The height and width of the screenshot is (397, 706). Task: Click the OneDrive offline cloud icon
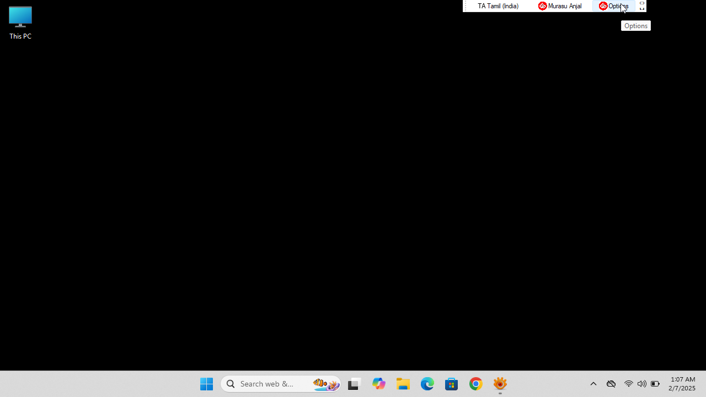coord(611,384)
